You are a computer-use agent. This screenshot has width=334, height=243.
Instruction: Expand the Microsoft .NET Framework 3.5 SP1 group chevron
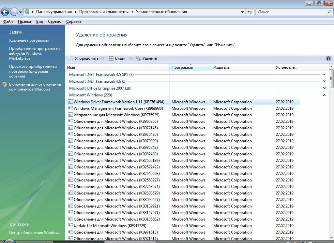coord(324,75)
